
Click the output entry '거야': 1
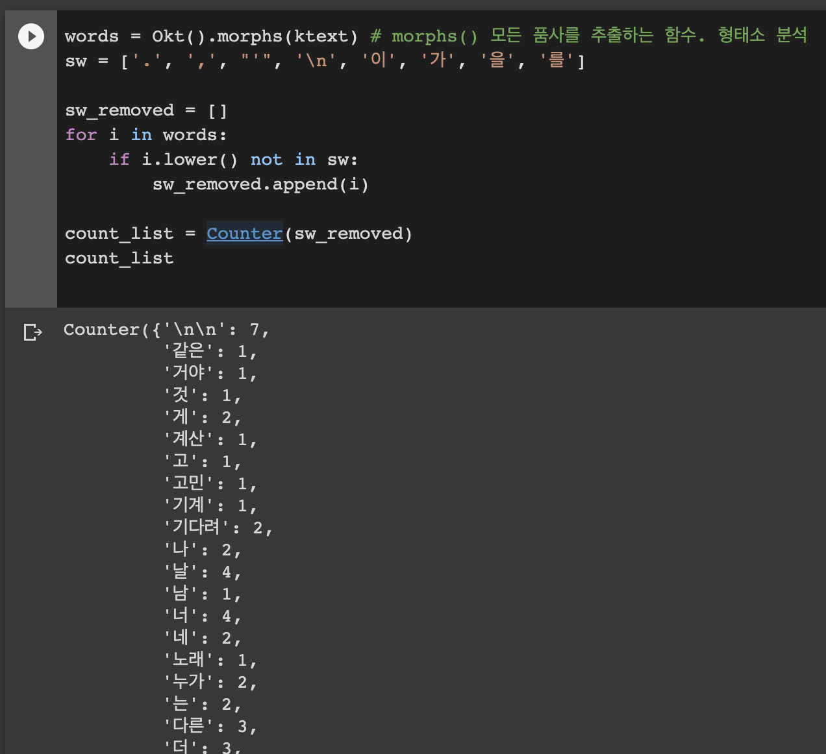tap(210, 374)
